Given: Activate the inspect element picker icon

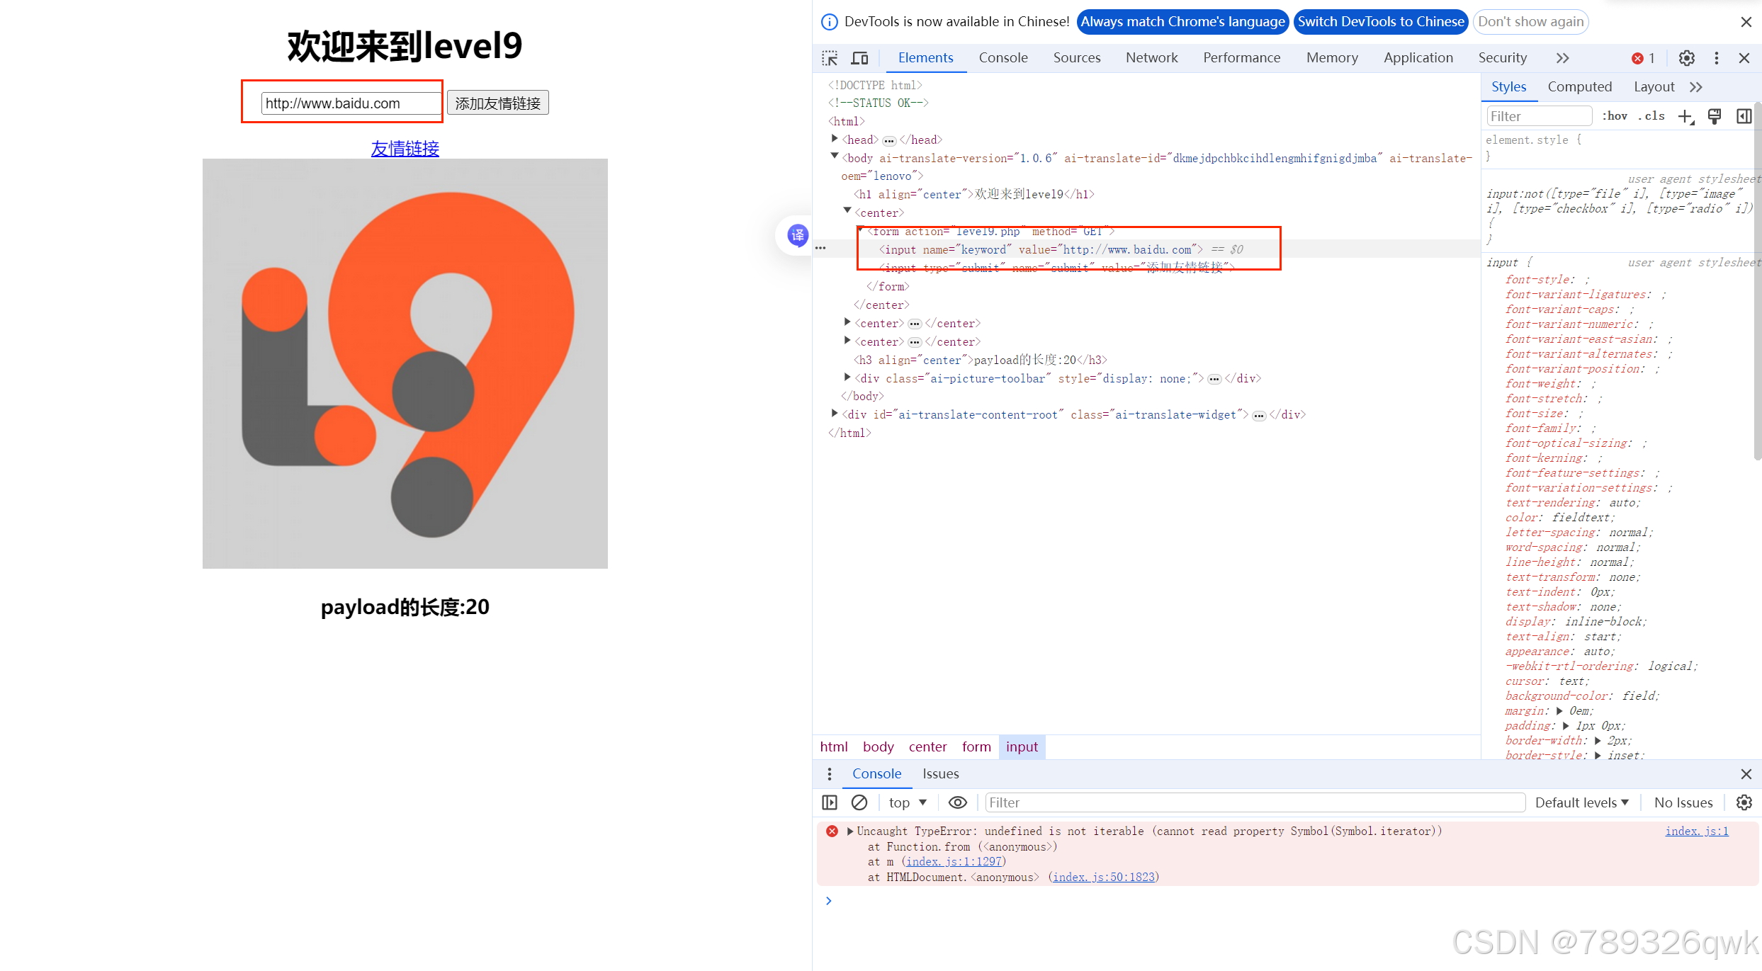Looking at the screenshot, I should 830,58.
